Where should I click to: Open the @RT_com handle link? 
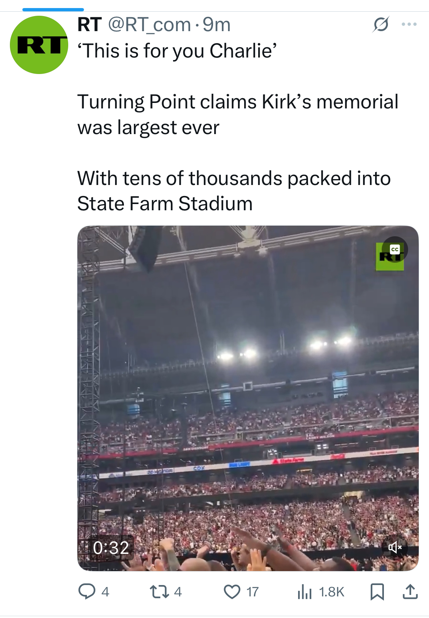pos(149,25)
